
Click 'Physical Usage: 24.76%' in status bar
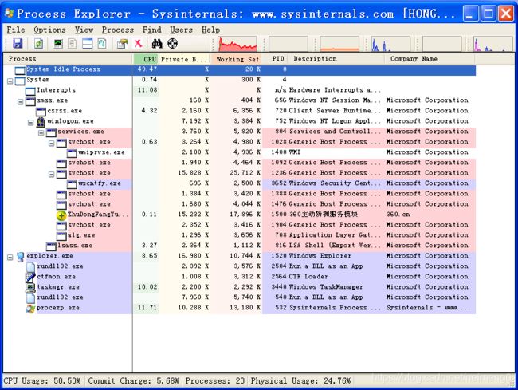coord(300,381)
